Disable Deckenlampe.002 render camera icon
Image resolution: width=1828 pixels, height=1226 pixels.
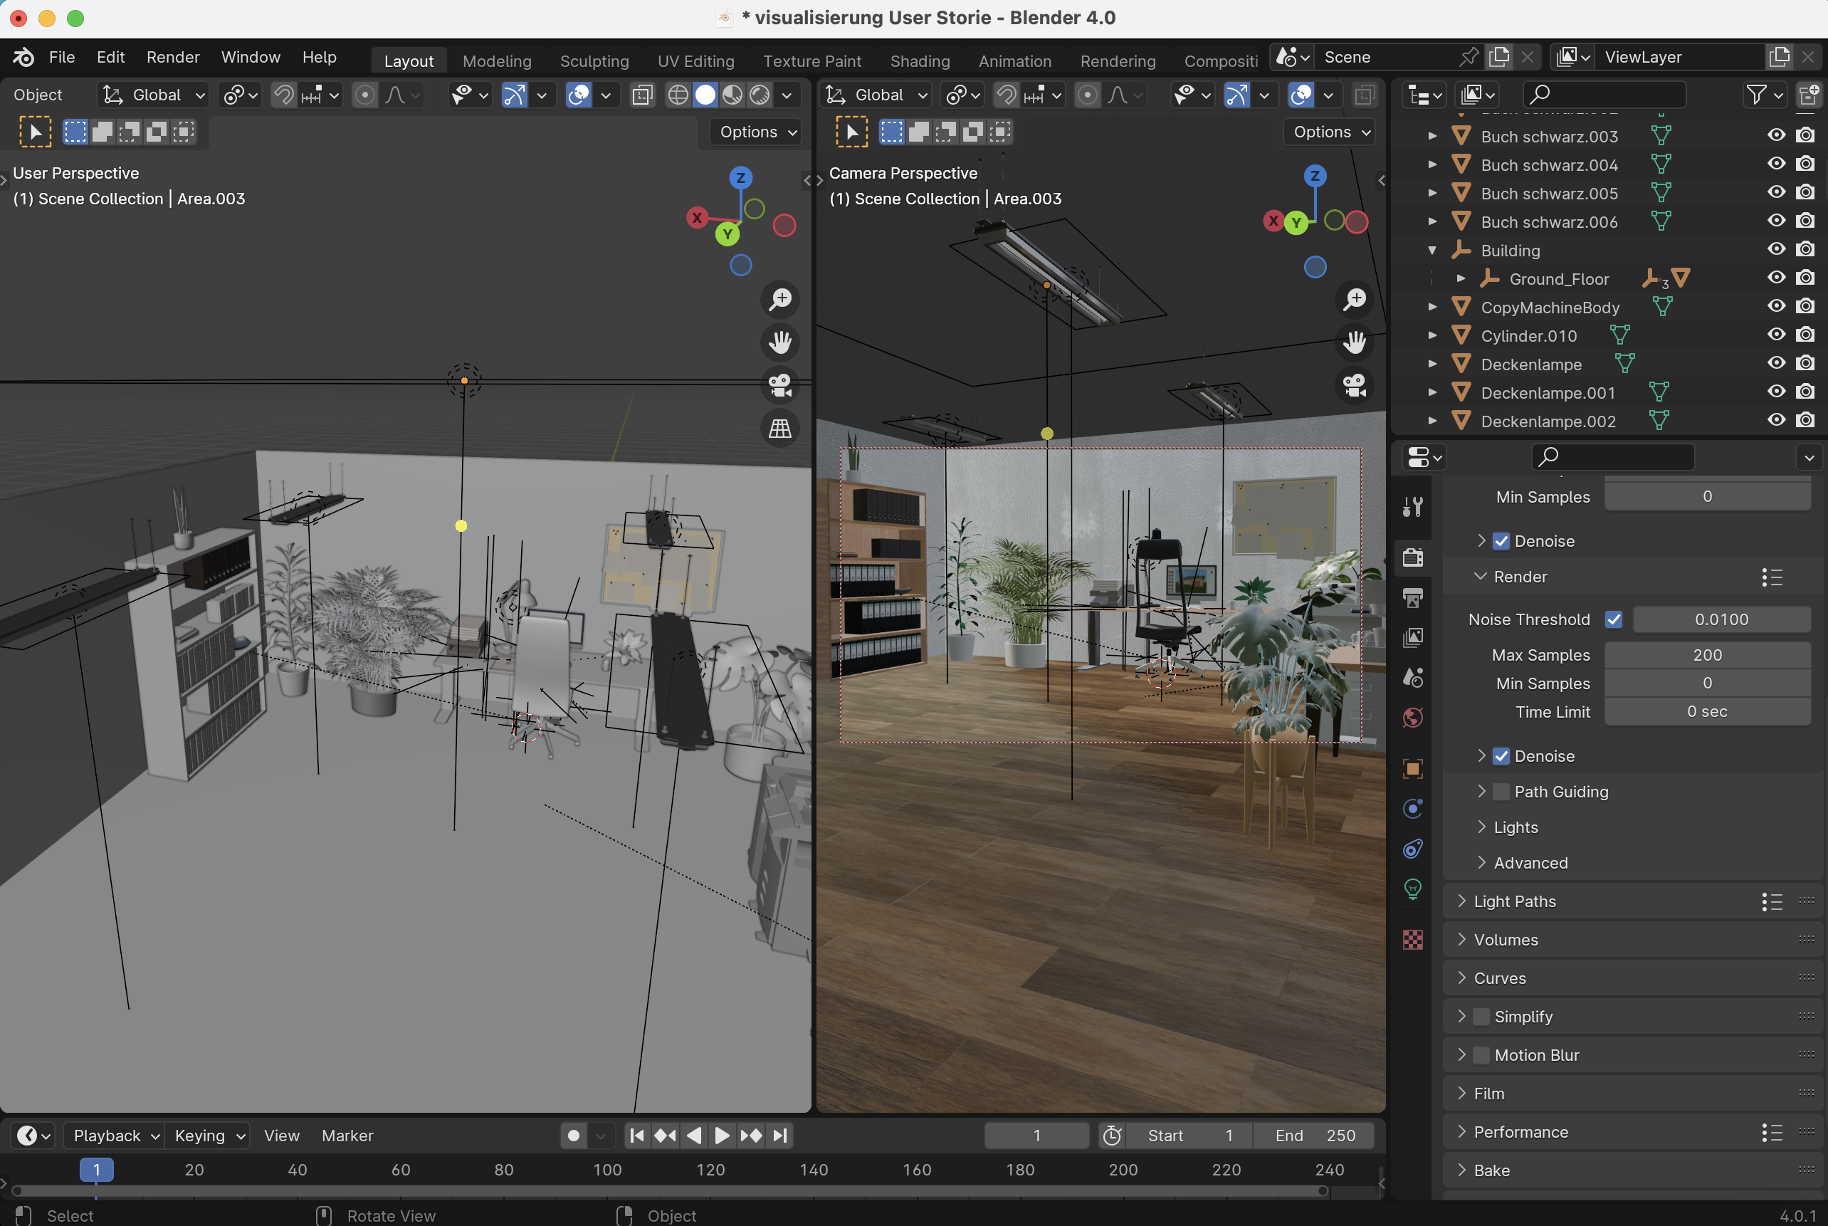1805,420
